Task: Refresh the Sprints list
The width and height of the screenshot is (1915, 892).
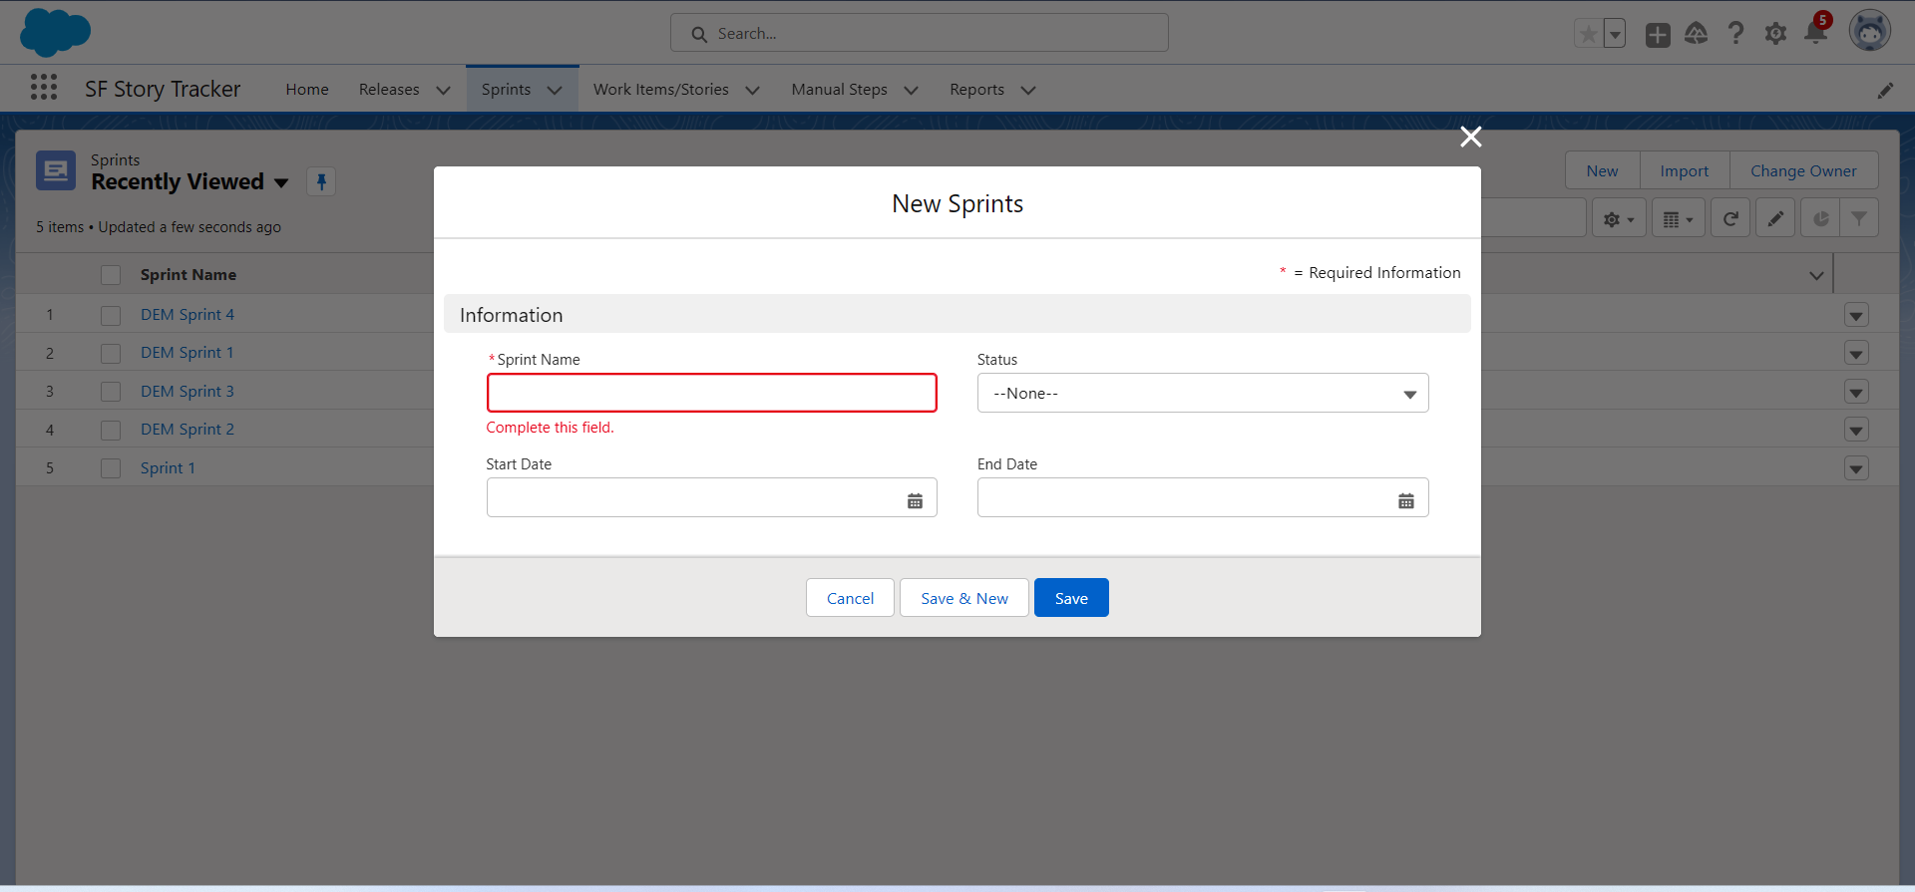Action: [x=1730, y=218]
